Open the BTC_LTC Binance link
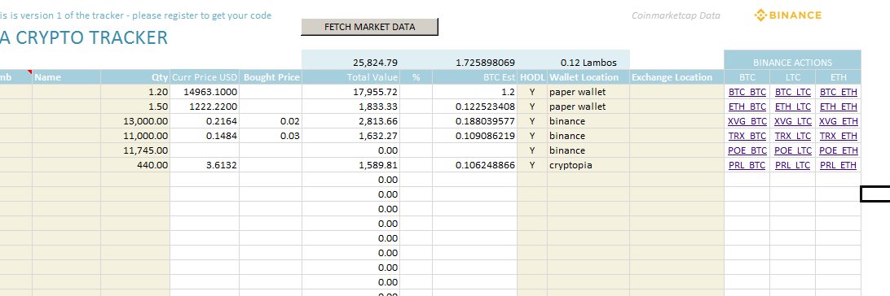 [x=793, y=92]
